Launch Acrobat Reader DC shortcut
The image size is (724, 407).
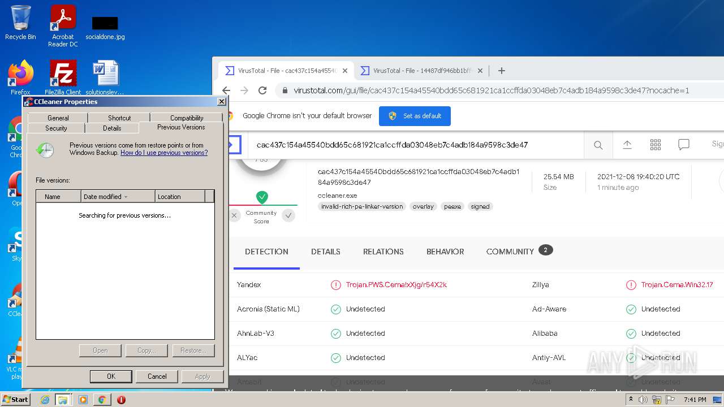tap(63, 25)
